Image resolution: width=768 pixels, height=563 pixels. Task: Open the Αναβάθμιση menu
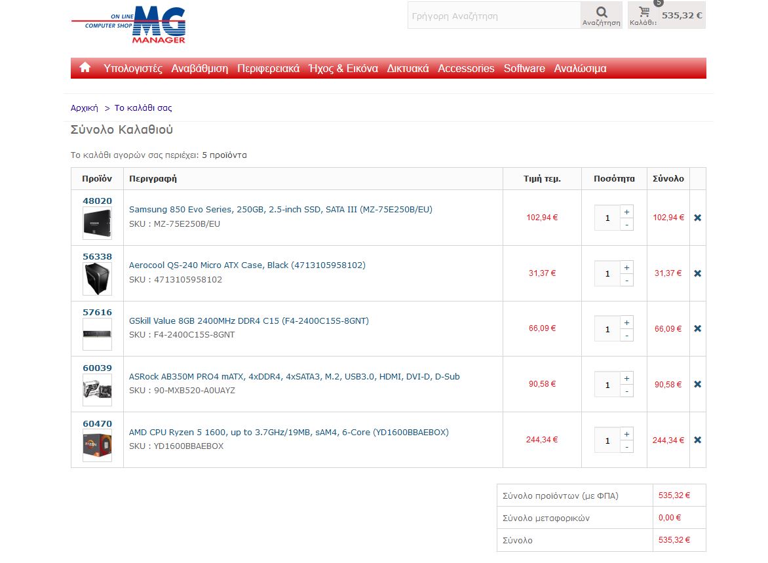[200, 69]
